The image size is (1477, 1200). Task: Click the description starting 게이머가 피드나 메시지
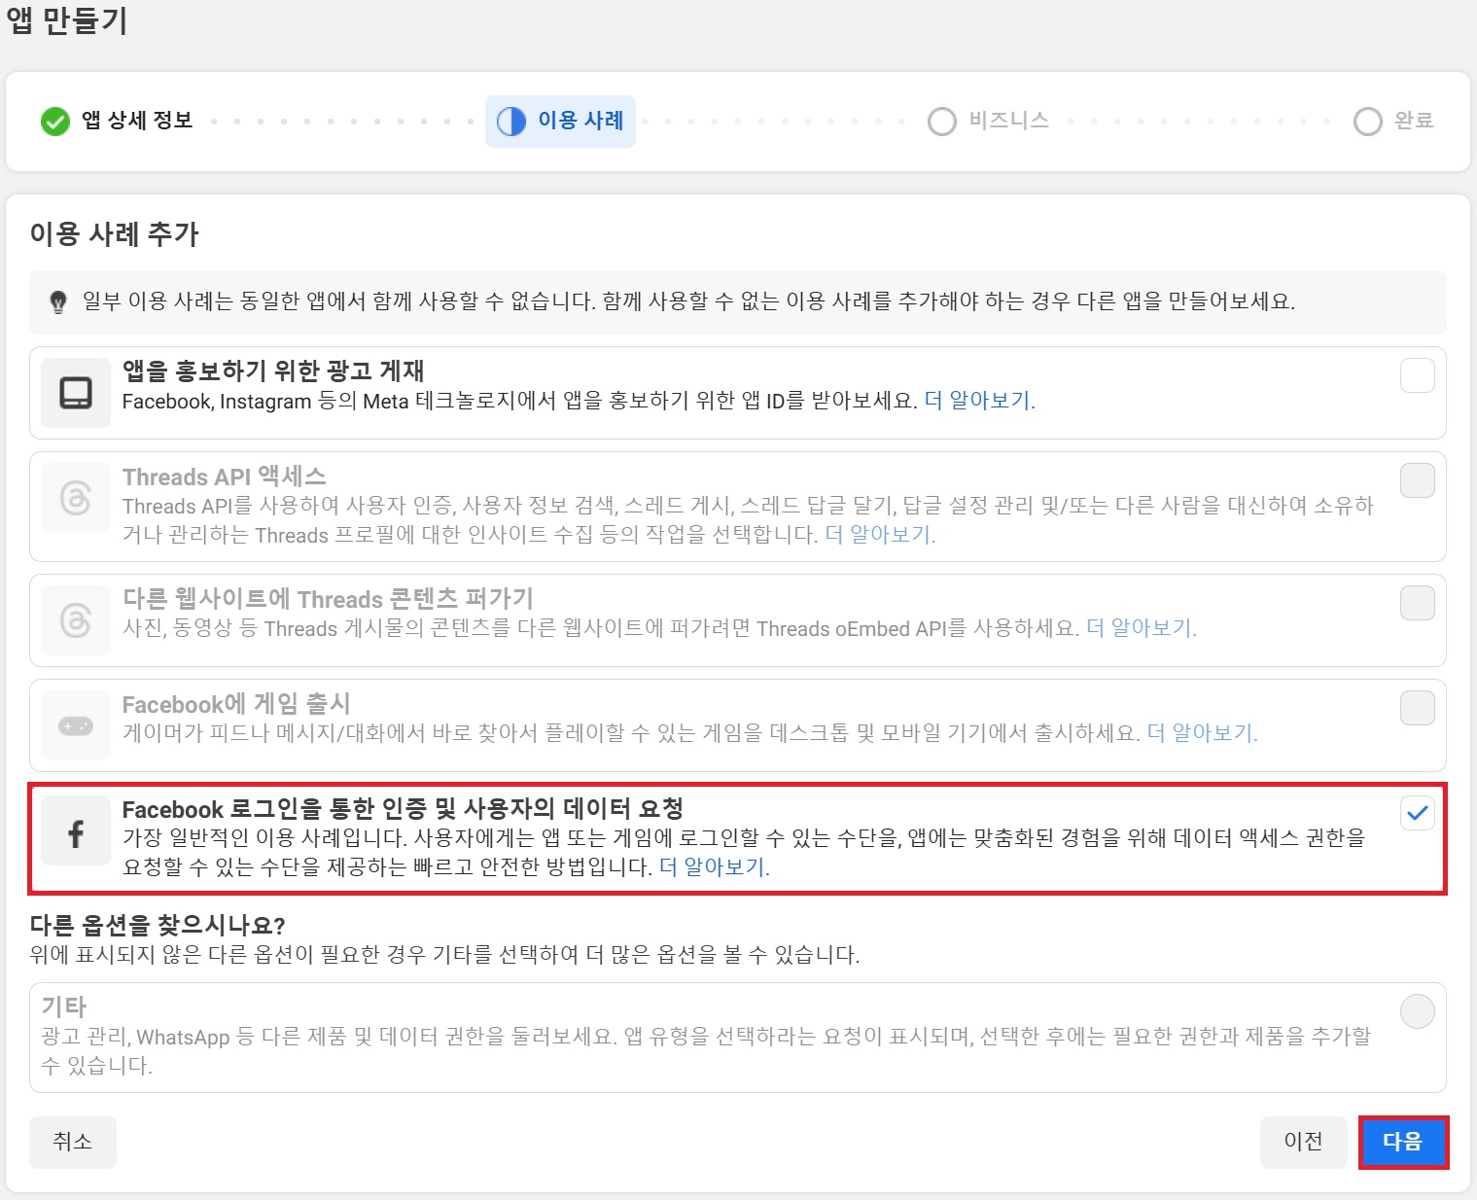point(631,733)
